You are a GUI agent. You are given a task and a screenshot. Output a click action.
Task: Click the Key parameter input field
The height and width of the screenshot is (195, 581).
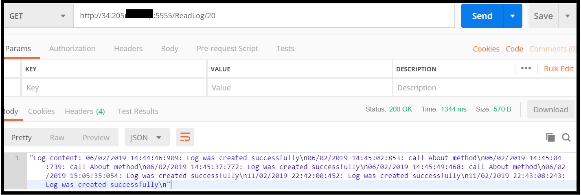coord(114,88)
